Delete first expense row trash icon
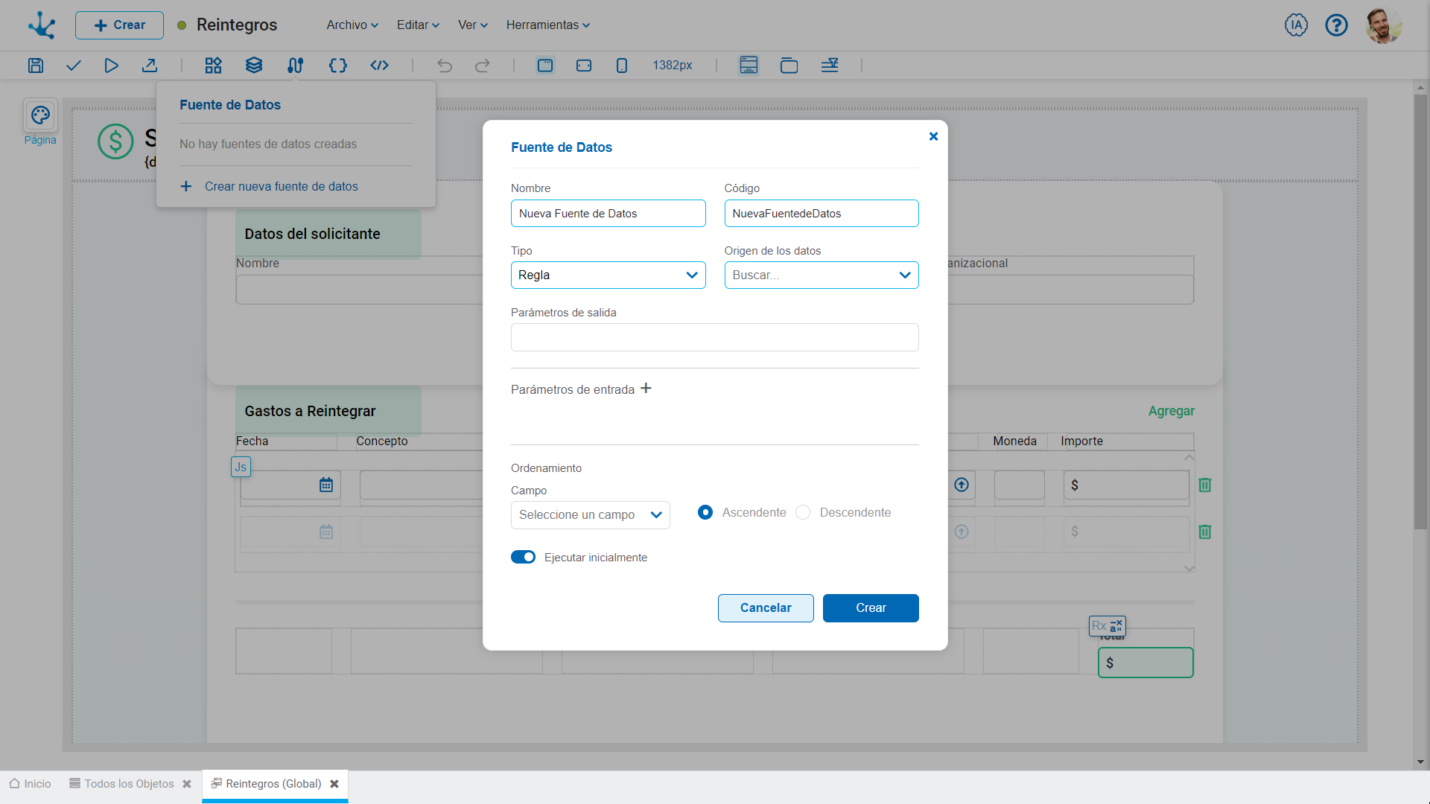 pos(1205,485)
